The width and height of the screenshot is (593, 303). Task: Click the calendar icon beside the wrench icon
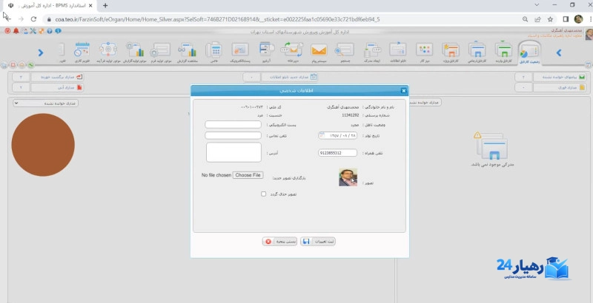click(x=24, y=31)
